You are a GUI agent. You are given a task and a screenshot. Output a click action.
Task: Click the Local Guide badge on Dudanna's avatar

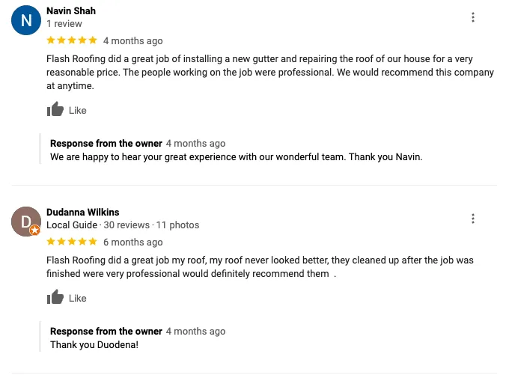[x=34, y=231]
